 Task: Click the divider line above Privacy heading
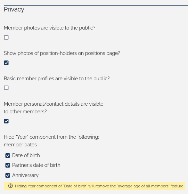pos(96,5)
